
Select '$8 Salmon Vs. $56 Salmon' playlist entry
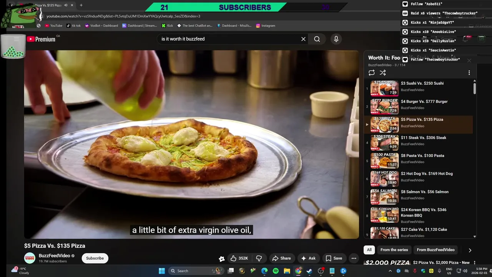click(418, 197)
